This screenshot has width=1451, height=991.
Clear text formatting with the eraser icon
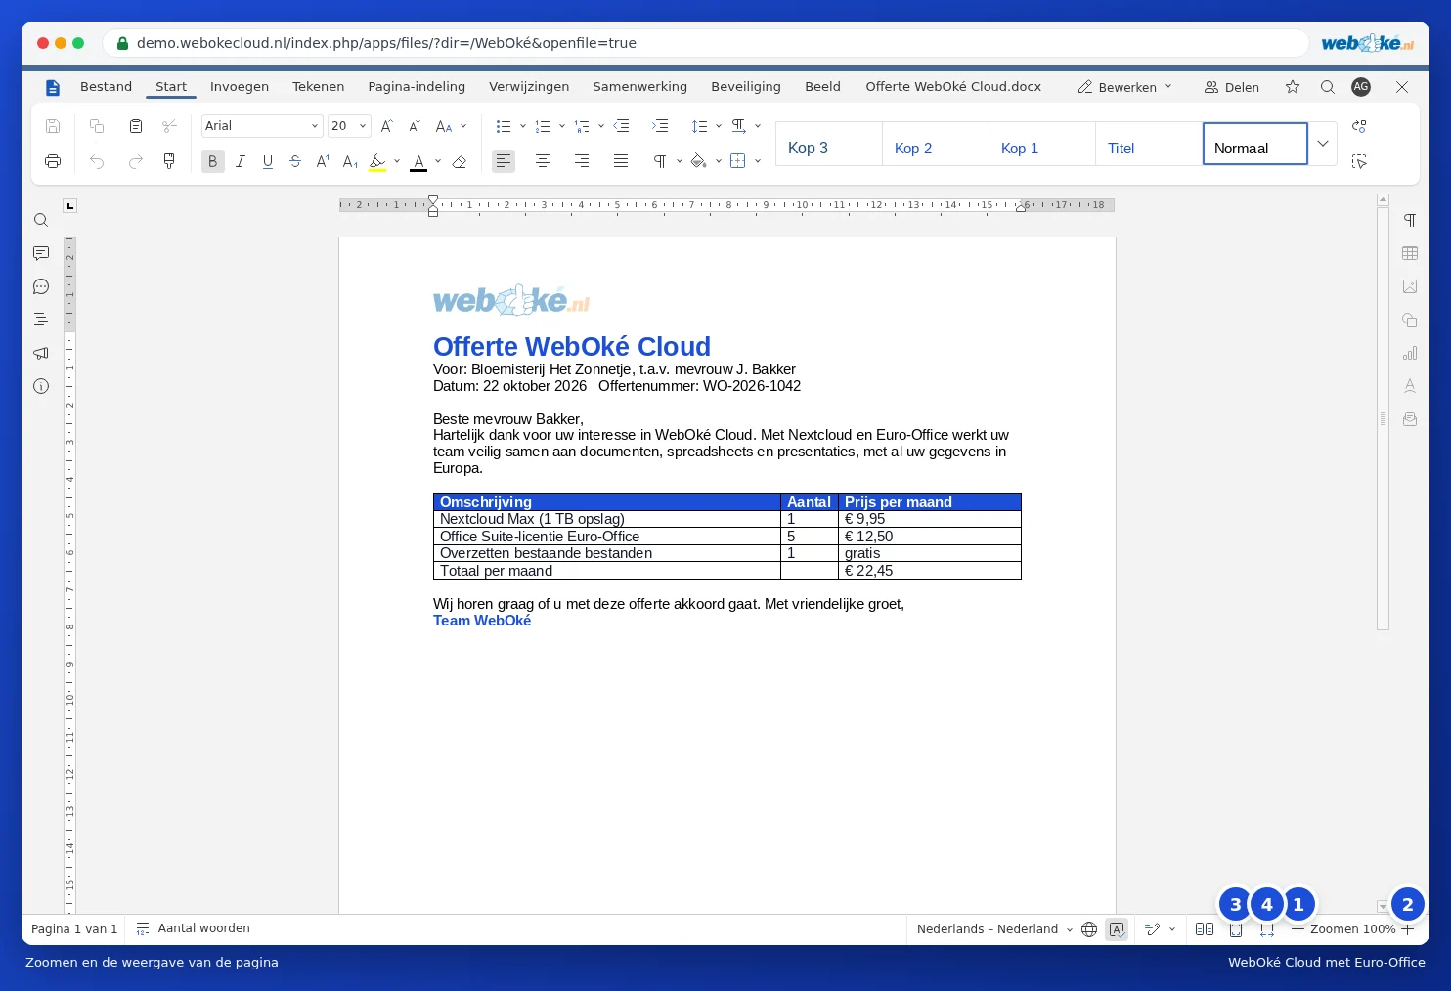point(460,161)
